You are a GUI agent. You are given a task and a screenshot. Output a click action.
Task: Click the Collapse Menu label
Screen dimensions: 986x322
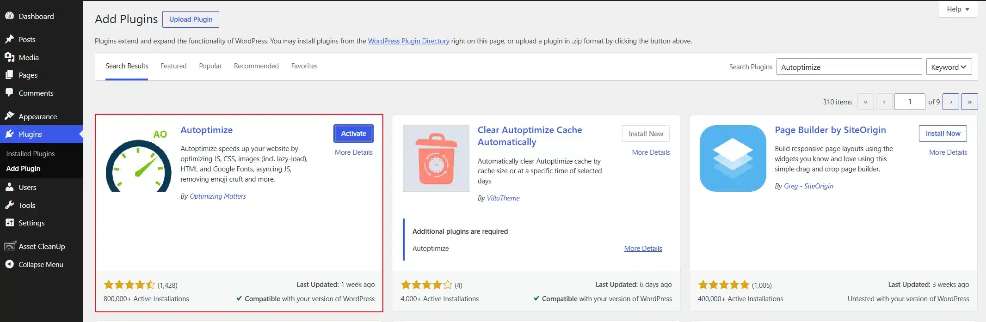(41, 264)
